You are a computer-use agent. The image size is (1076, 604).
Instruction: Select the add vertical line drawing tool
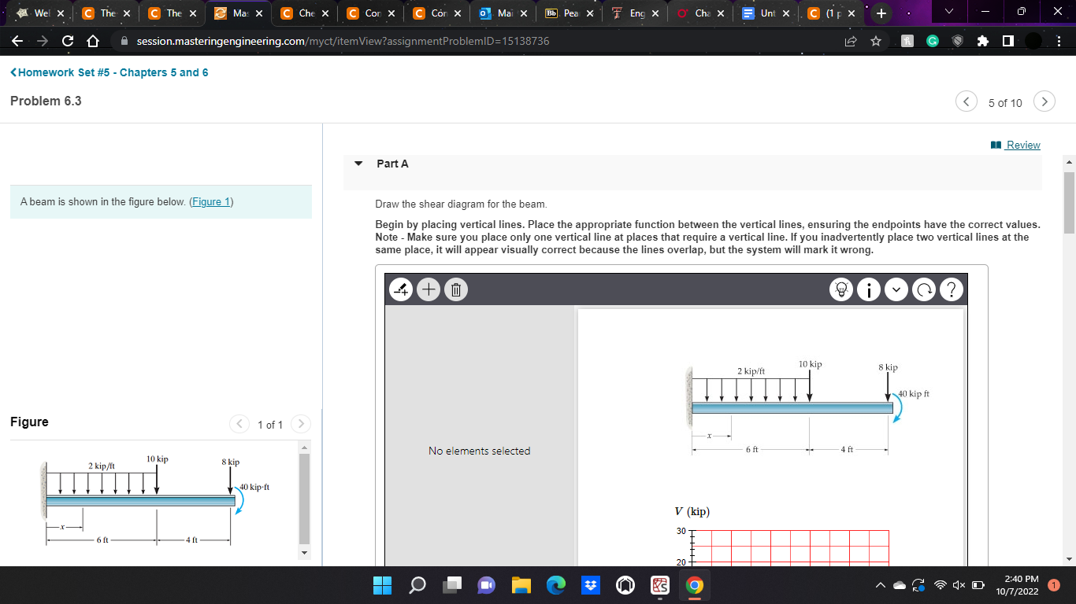[x=402, y=289]
